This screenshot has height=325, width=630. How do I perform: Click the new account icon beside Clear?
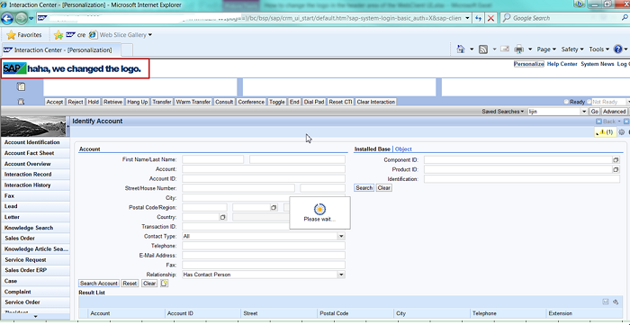165,284
